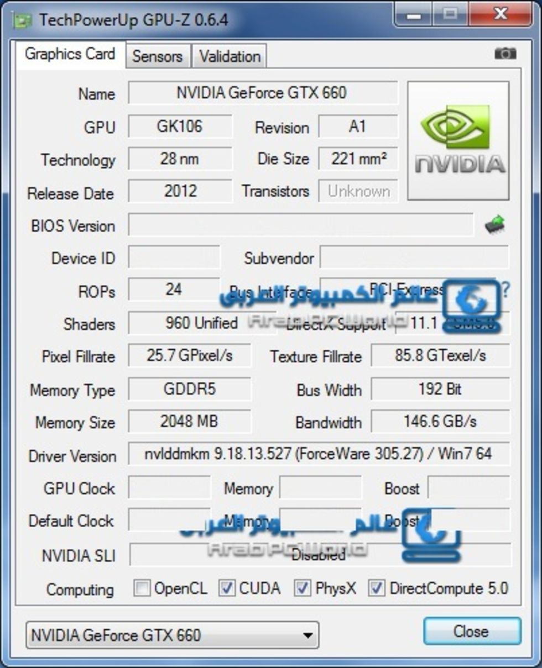Close the window with the red X
542x668 pixels.
500,15
